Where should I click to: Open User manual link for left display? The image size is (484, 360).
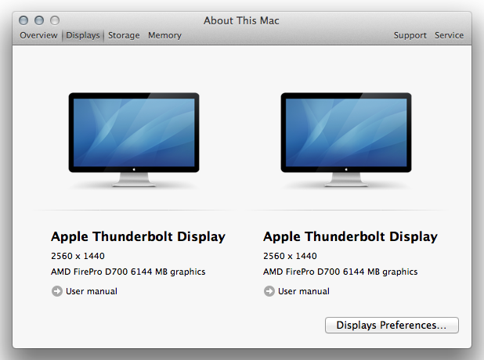coord(92,291)
